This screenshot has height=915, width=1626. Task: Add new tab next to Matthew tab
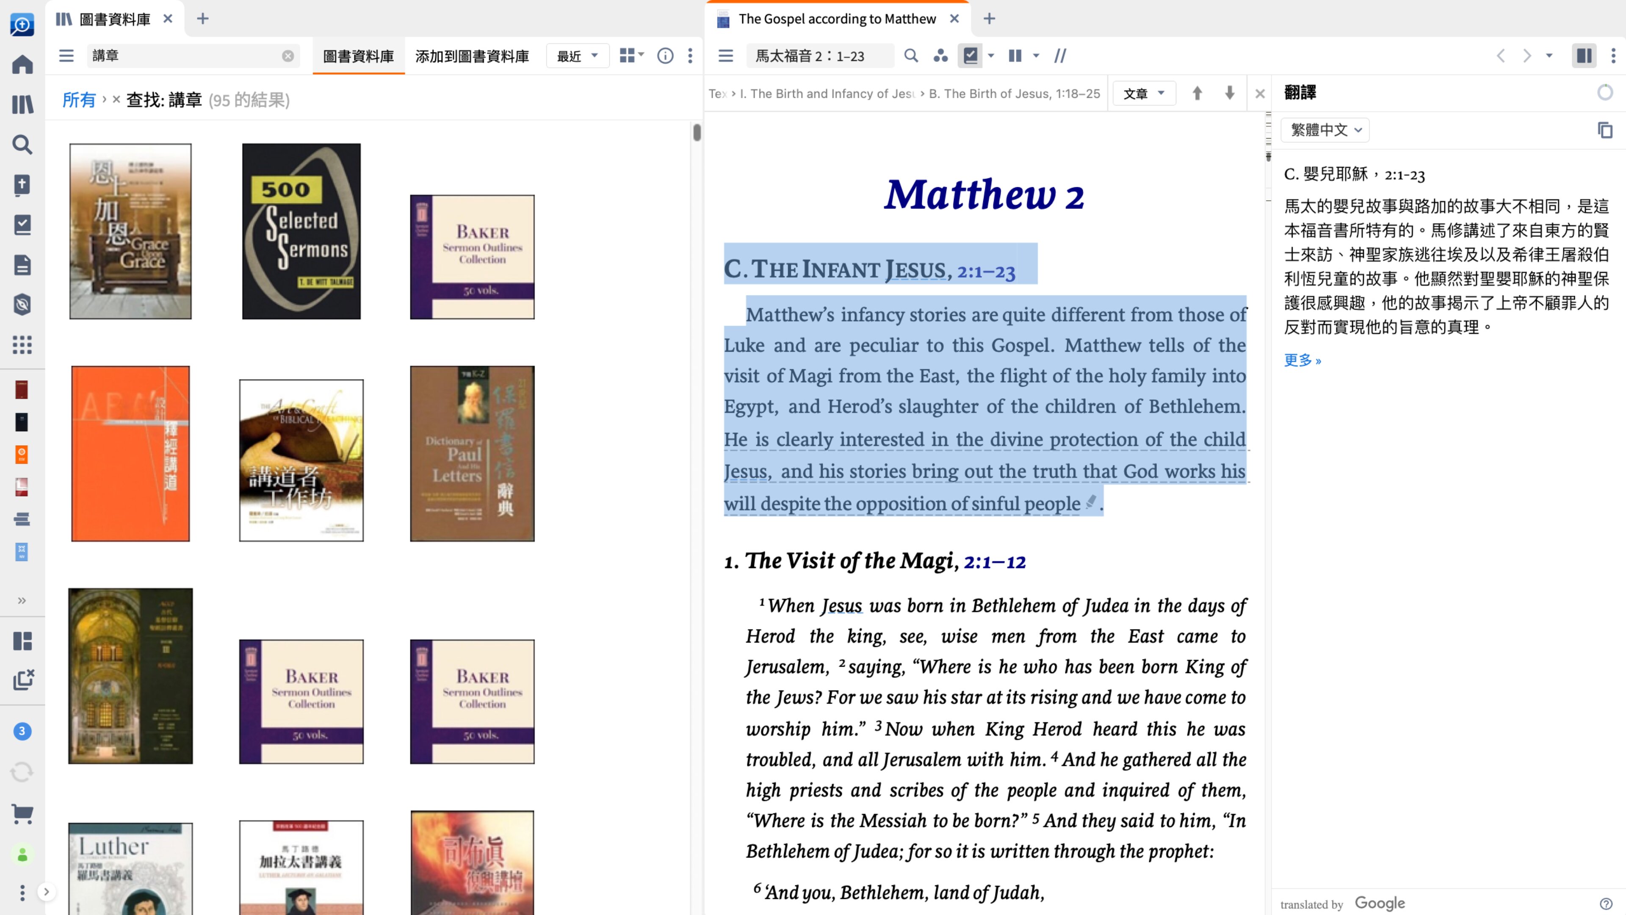tap(989, 19)
